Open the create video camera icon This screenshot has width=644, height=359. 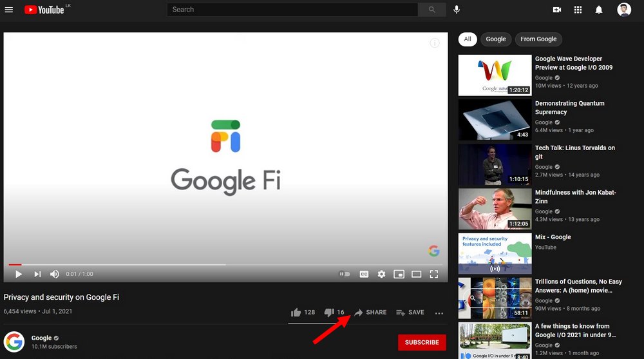click(557, 10)
